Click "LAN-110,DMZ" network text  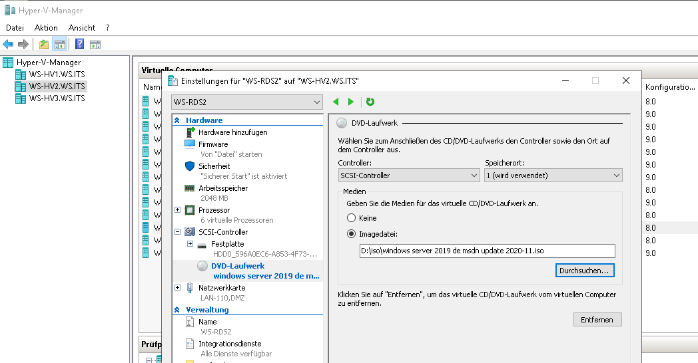click(222, 298)
